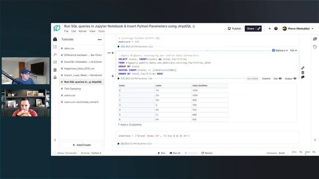Click Run in the bottom toolbar
319x179 pixels.
(x=161, y=153)
